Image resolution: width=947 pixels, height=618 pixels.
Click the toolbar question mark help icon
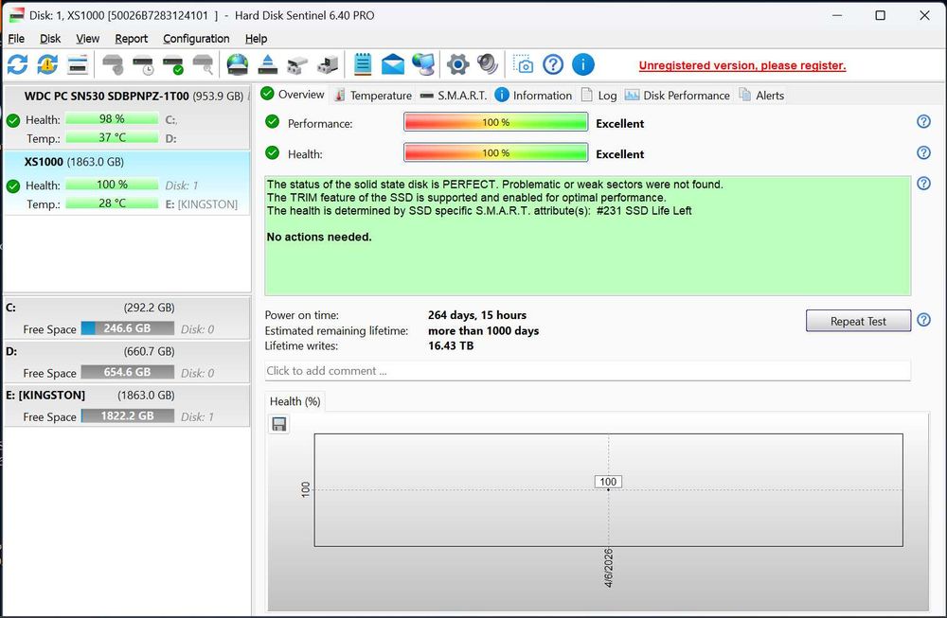[553, 64]
